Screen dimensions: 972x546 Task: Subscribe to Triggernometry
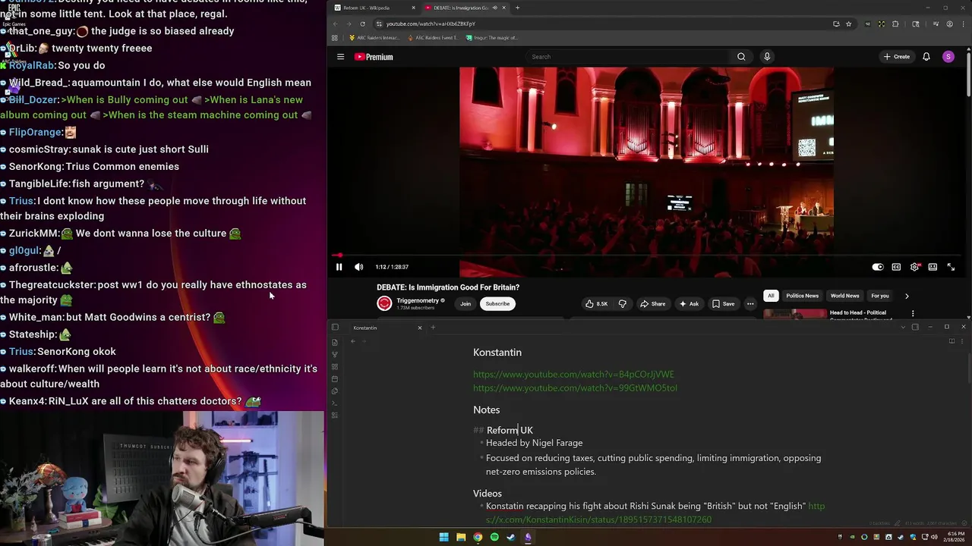[497, 304]
